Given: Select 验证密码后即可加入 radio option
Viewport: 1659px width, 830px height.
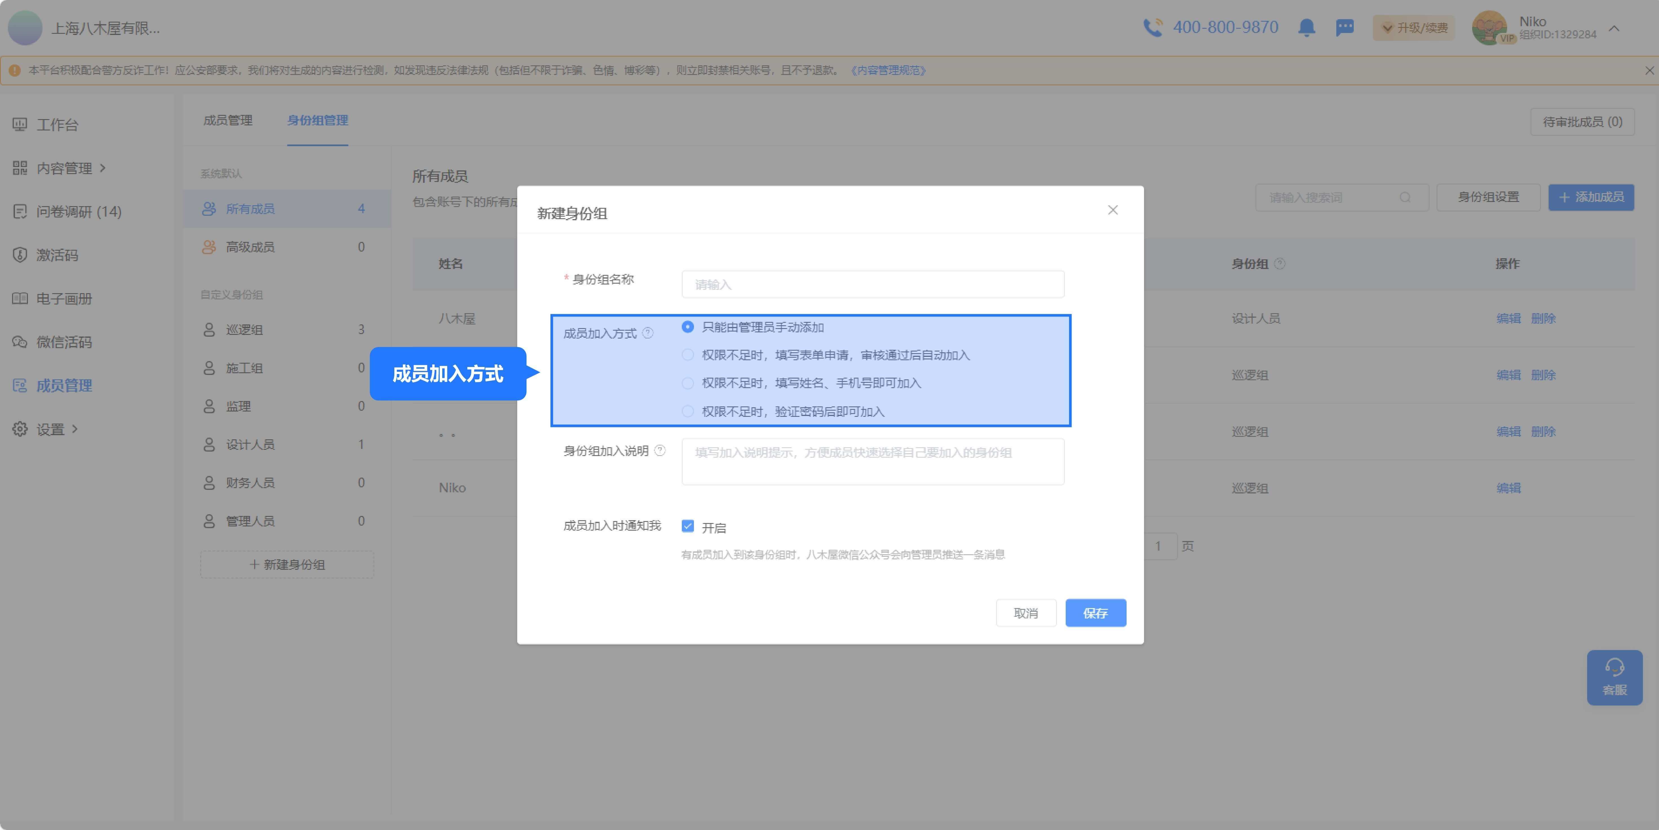Looking at the screenshot, I should 688,411.
